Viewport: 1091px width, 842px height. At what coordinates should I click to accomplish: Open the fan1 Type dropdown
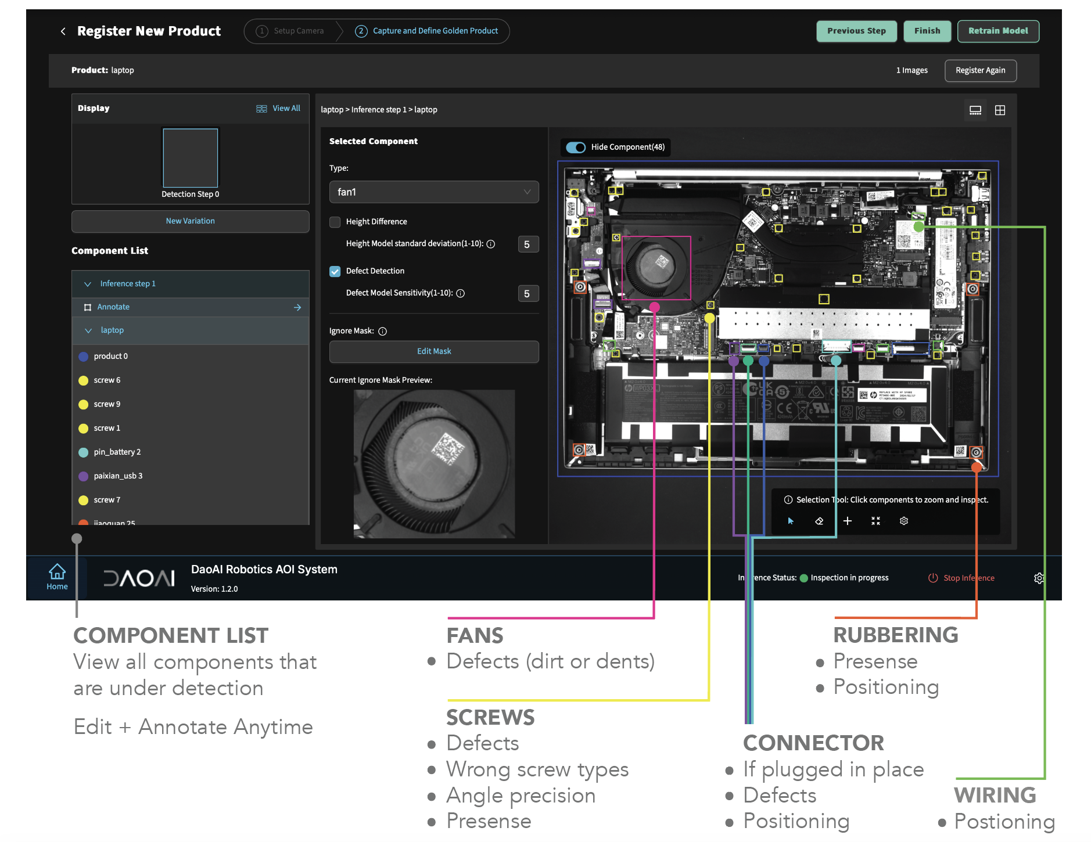[x=433, y=192]
